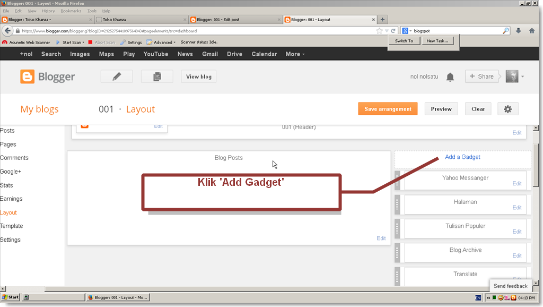The width and height of the screenshot is (543, 307).
Task: Open the View menu
Action: coord(32,11)
